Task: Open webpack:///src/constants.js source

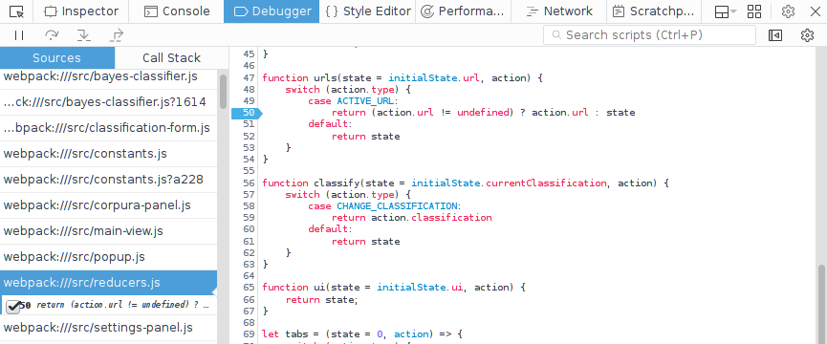Action: pyautogui.click(x=108, y=154)
